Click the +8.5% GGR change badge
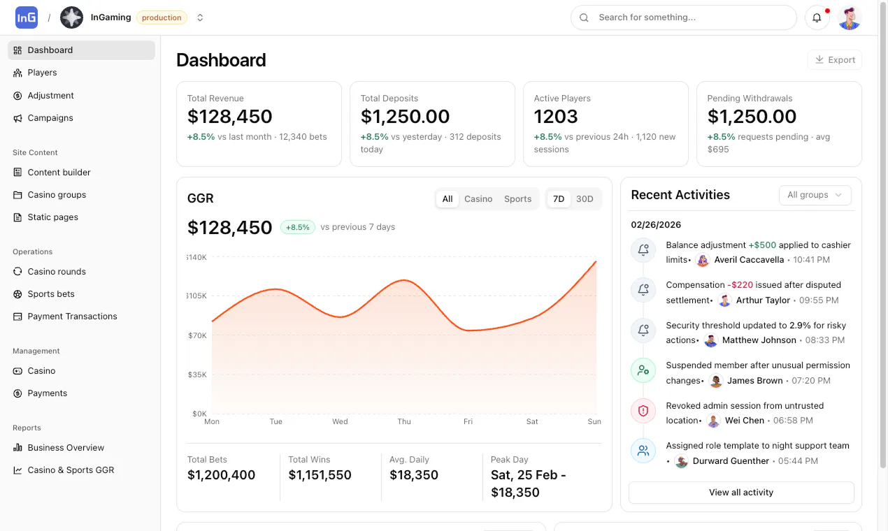Viewport: 888px width, 531px height. (298, 227)
